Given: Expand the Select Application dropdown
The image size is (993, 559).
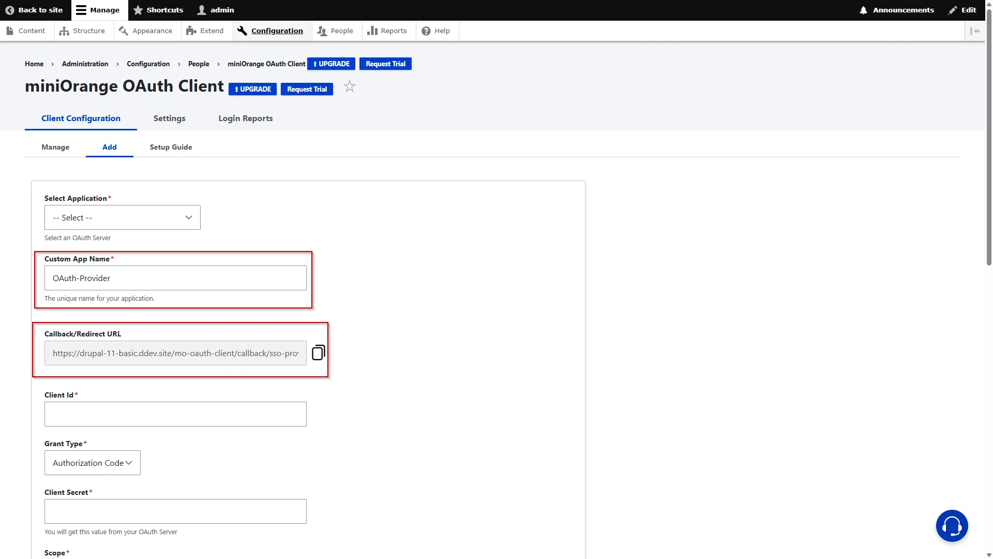Looking at the screenshot, I should (122, 217).
